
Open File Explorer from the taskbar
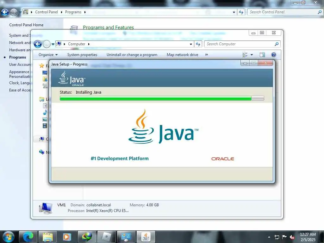coord(48,237)
